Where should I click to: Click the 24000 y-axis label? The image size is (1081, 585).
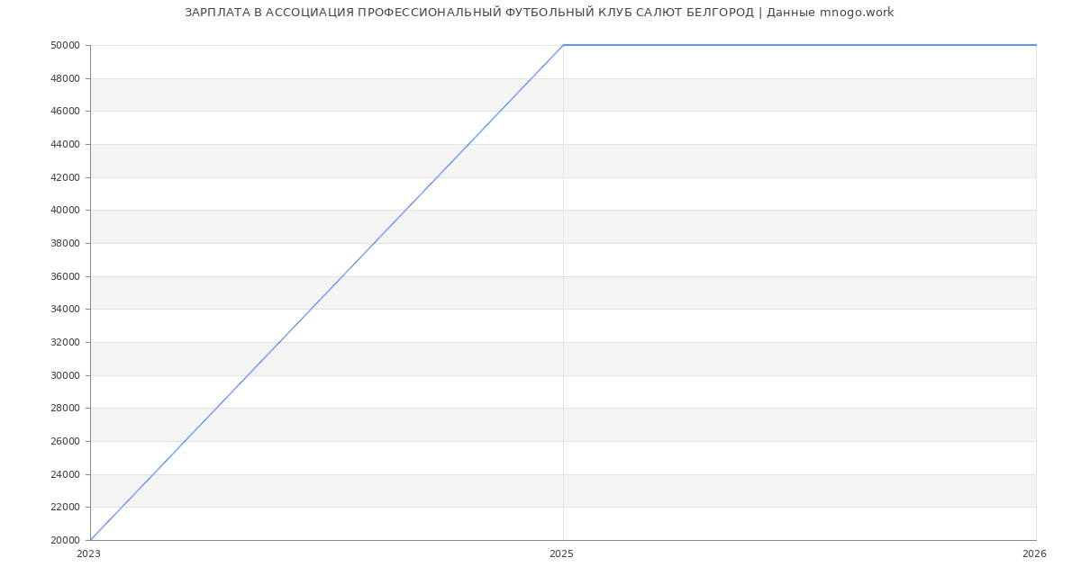[66, 474]
